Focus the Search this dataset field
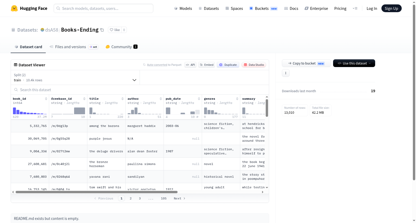This screenshot has height=223, width=416. point(140,90)
